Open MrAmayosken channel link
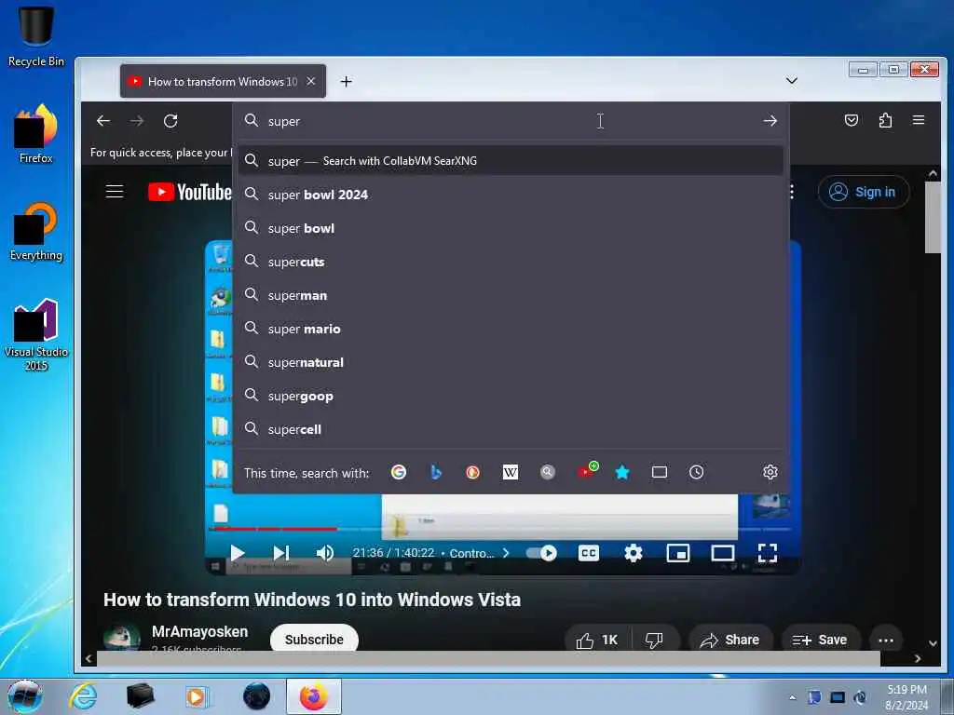This screenshot has height=715, width=954. click(x=199, y=631)
